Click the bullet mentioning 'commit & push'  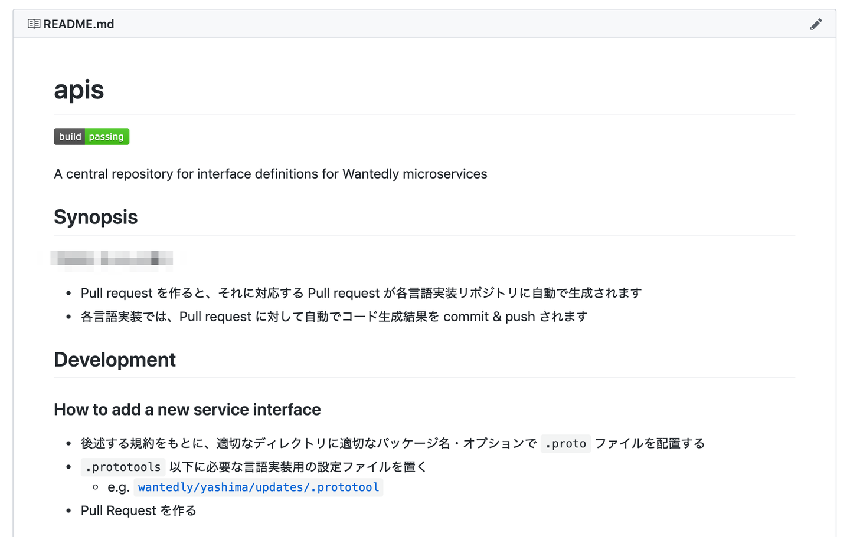tap(334, 317)
